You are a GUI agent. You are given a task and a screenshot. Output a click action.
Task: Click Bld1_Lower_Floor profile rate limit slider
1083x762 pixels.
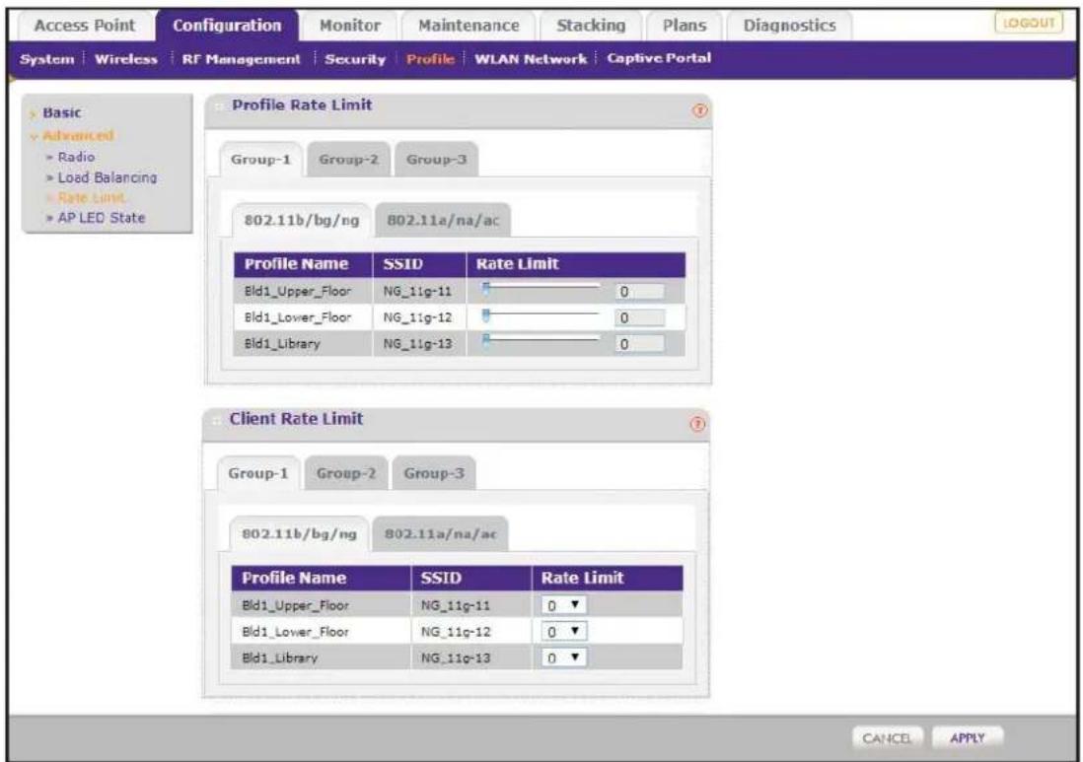click(x=542, y=315)
